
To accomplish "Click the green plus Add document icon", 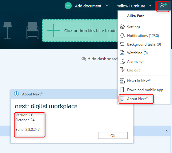I will [x=68, y=6].
